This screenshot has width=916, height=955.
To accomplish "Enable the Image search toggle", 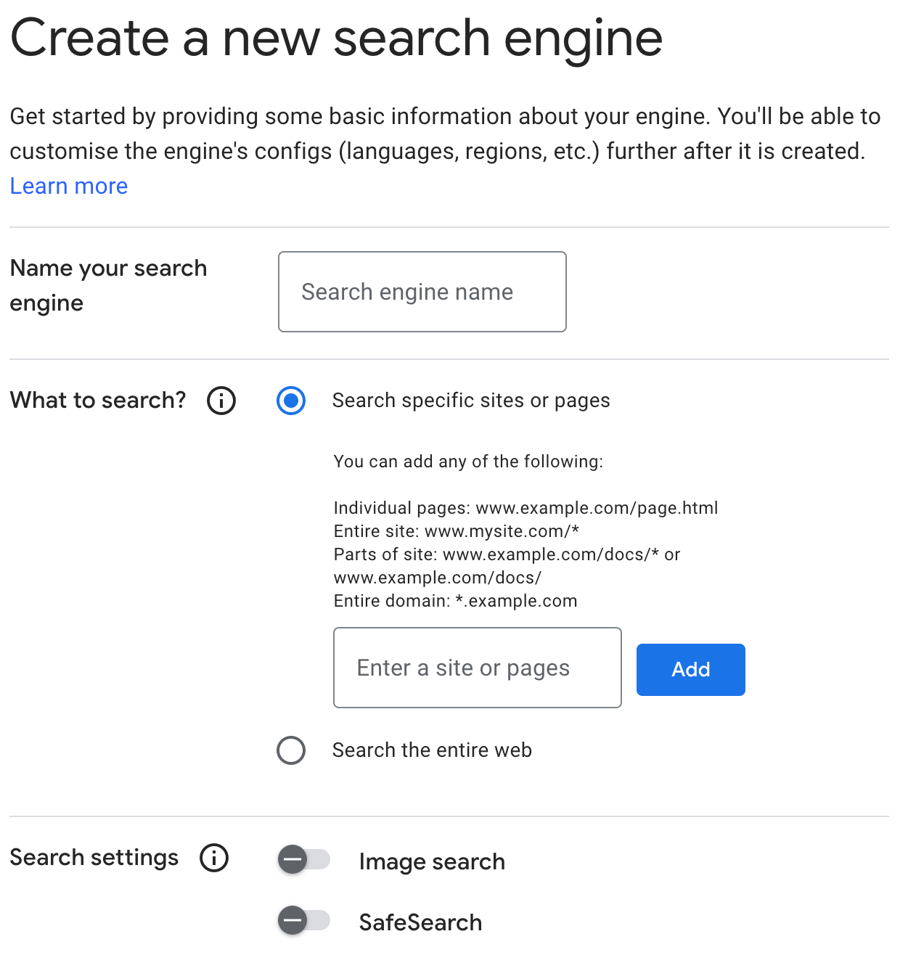I will tap(303, 859).
